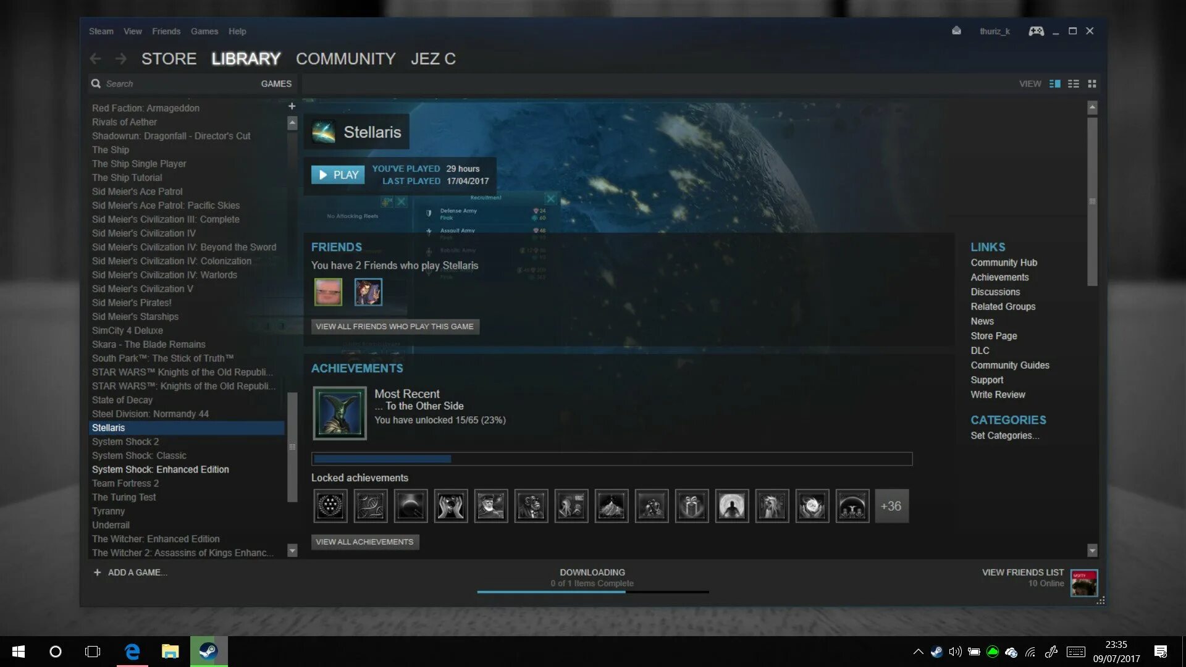Viewport: 1186px width, 667px height.
Task: Open second friend's avatar
Action: pos(368,292)
